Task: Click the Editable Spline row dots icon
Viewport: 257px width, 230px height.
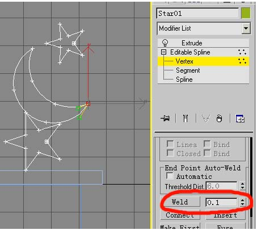Action: [242, 52]
